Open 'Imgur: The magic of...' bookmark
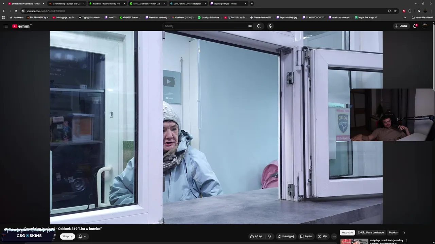The width and height of the screenshot is (435, 244). point(366,17)
